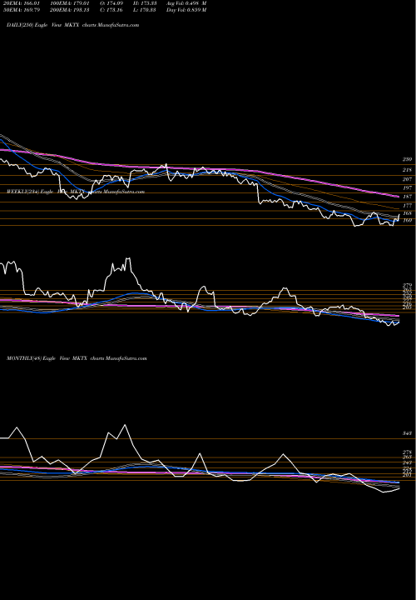Click the 50EMA: 169.79 value
The height and width of the screenshot is (600, 416).
[21, 10]
